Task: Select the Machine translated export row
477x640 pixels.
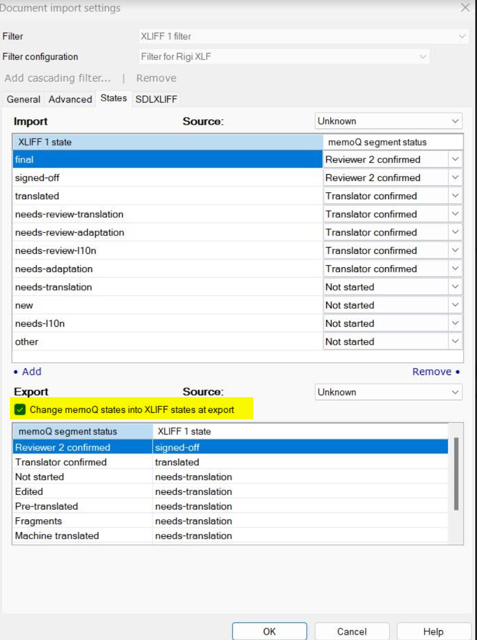Action: coord(231,536)
